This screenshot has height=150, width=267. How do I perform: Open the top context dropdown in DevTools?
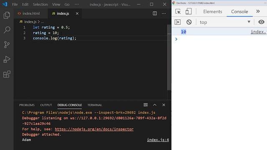pyautogui.click(x=225, y=22)
